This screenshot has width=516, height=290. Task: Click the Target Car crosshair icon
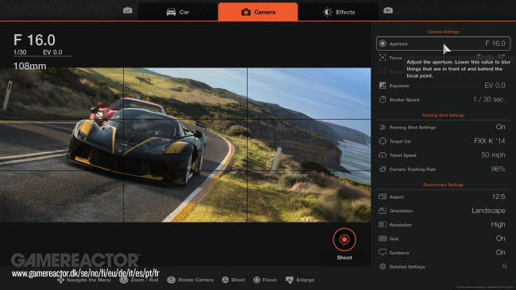(x=383, y=141)
